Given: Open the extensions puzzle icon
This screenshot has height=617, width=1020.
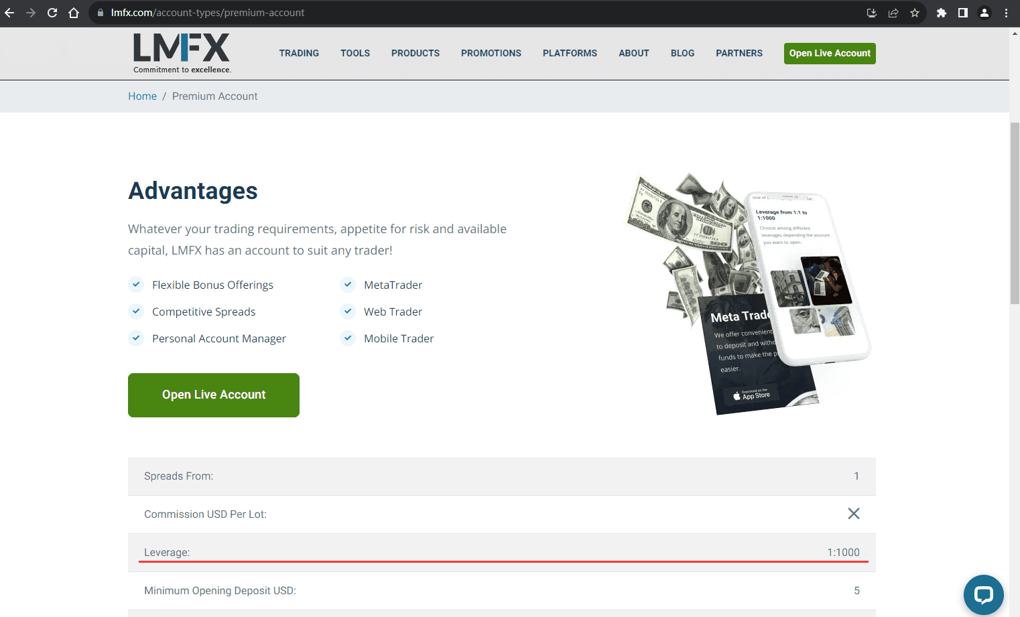Looking at the screenshot, I should coord(942,13).
